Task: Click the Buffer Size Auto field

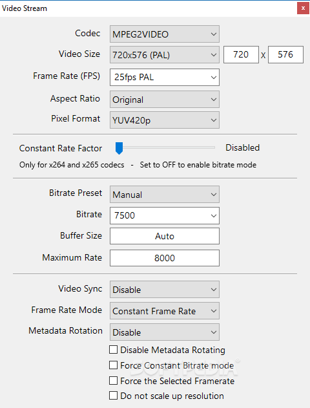Action: 165,236
